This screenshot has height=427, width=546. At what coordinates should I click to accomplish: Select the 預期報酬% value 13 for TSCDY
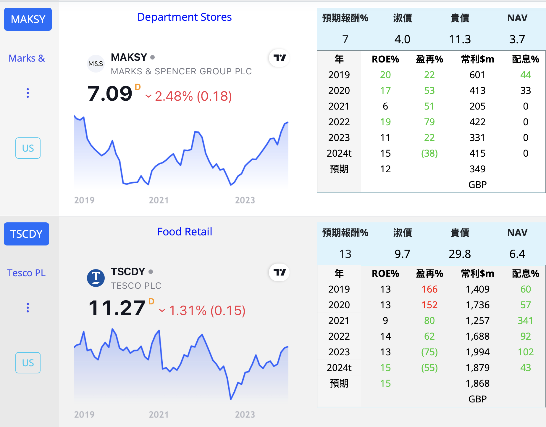pos(345,254)
